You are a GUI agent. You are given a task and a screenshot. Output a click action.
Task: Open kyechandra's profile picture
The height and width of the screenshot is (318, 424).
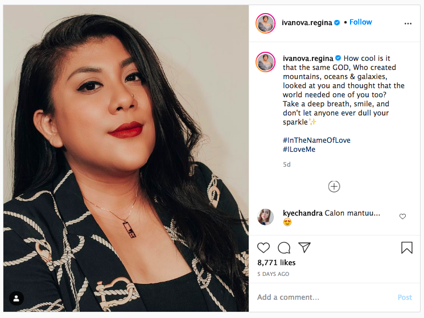point(265,217)
